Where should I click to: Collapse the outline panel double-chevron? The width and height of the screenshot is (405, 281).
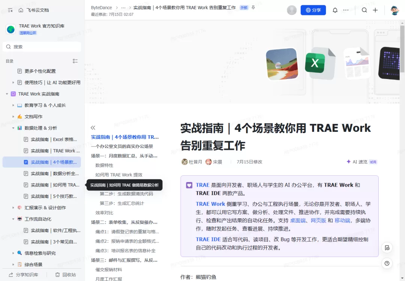click(x=93, y=127)
